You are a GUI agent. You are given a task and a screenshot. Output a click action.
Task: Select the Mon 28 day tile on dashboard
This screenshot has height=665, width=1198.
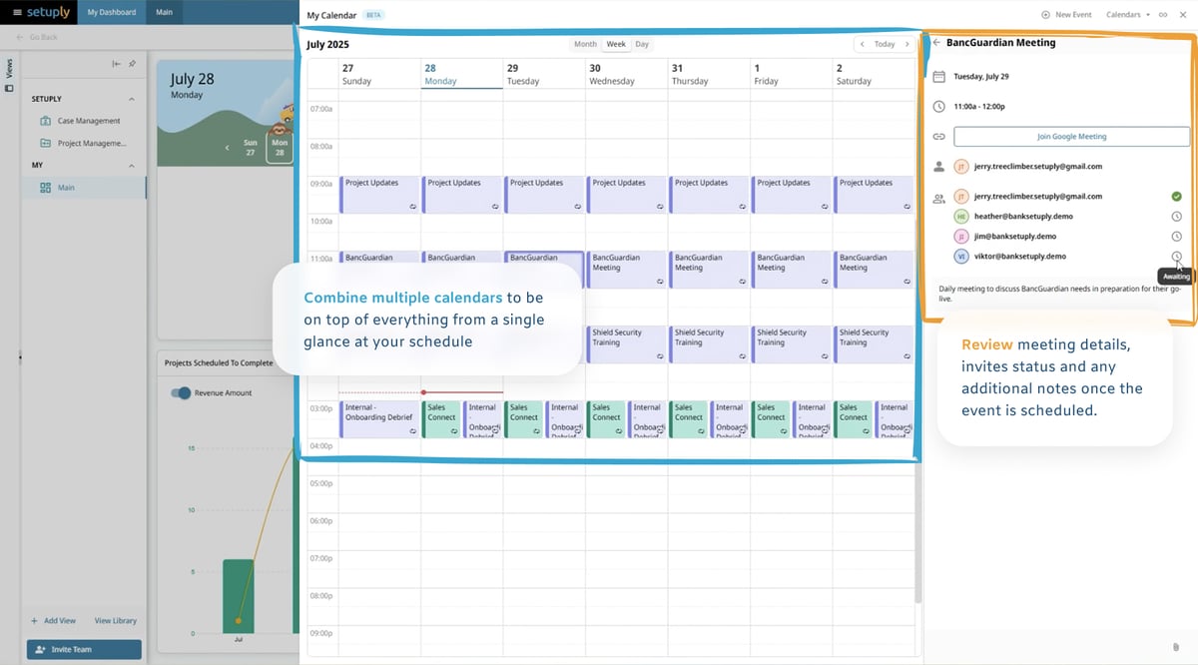(280, 148)
